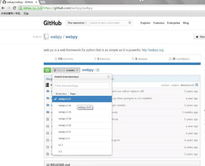Expand the This repository search scope dropdown
Viewport: 205px width, 166px height.
tap(77, 23)
